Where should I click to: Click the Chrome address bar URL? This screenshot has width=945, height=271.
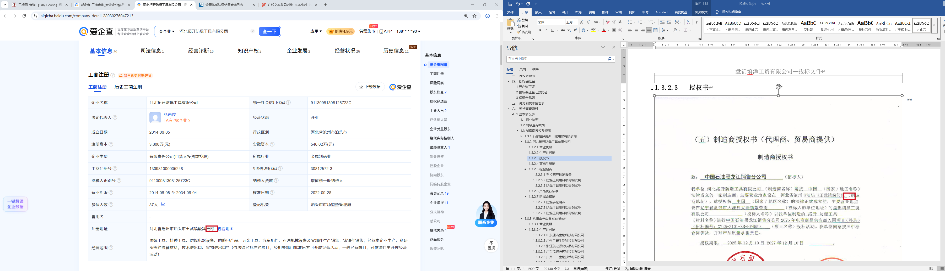pos(87,16)
